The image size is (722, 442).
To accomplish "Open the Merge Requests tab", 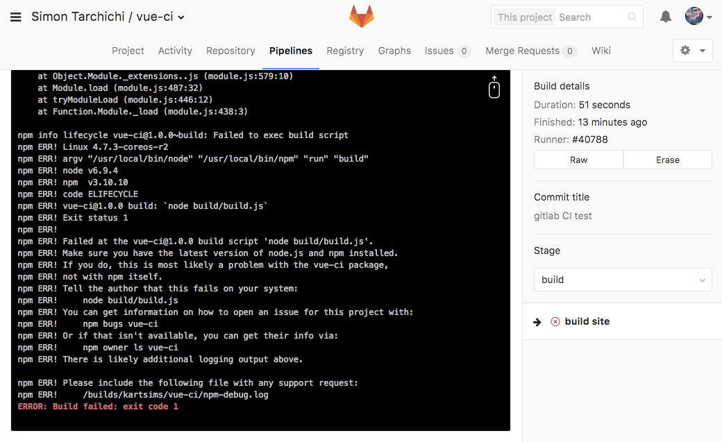I will (523, 51).
